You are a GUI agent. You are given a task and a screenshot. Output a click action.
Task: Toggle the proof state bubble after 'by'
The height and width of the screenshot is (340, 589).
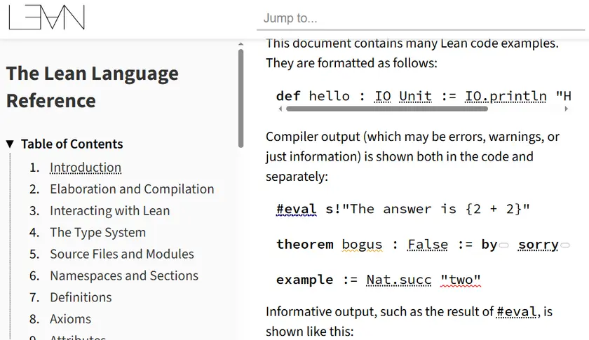click(503, 245)
